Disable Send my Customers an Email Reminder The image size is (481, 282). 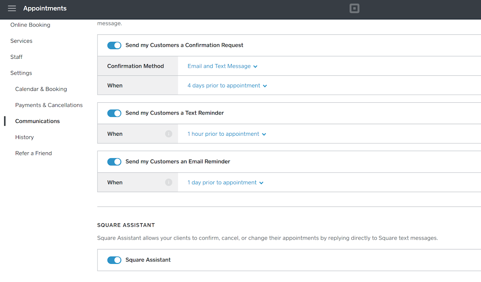tap(114, 162)
